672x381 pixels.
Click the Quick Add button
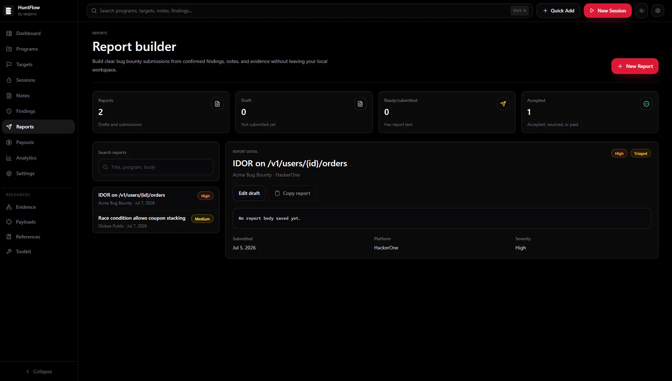click(558, 11)
